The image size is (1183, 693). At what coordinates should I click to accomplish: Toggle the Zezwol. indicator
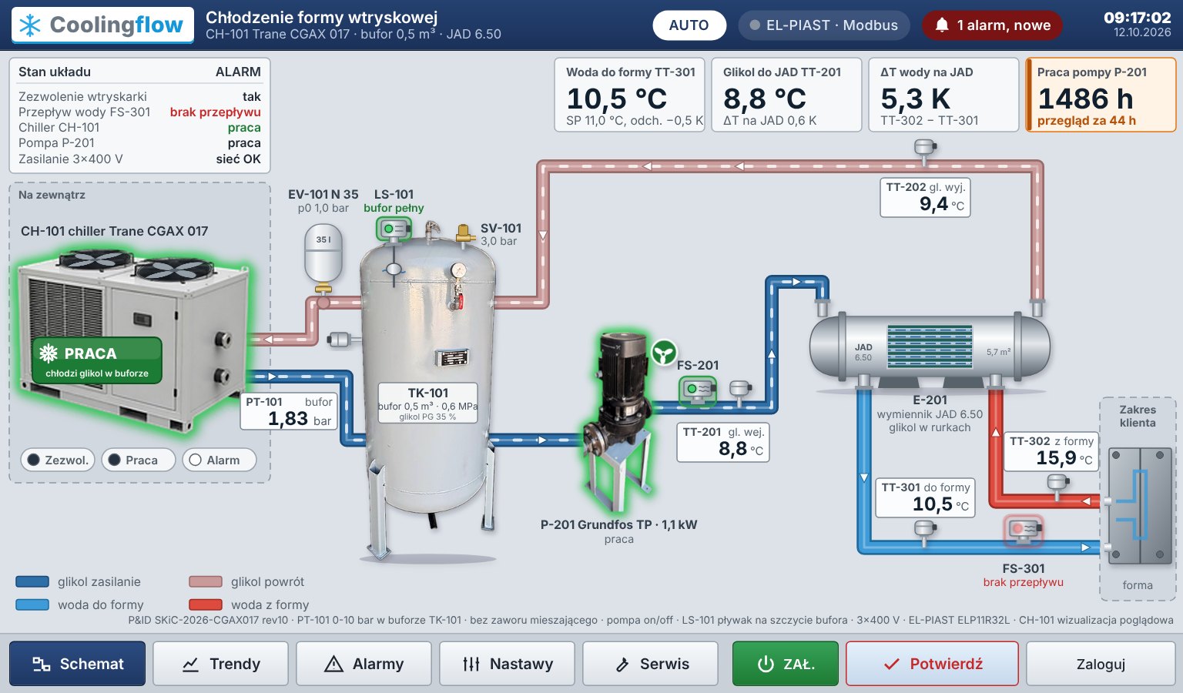point(59,460)
